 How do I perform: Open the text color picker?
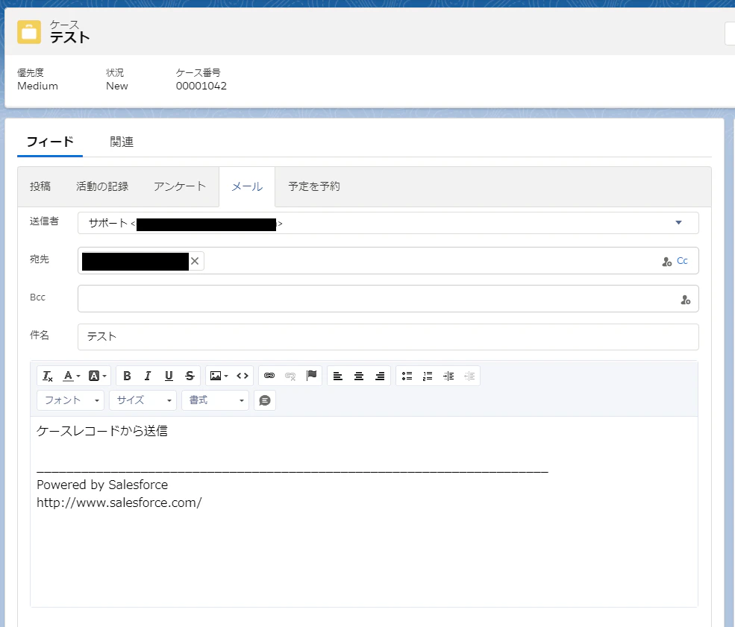point(72,376)
